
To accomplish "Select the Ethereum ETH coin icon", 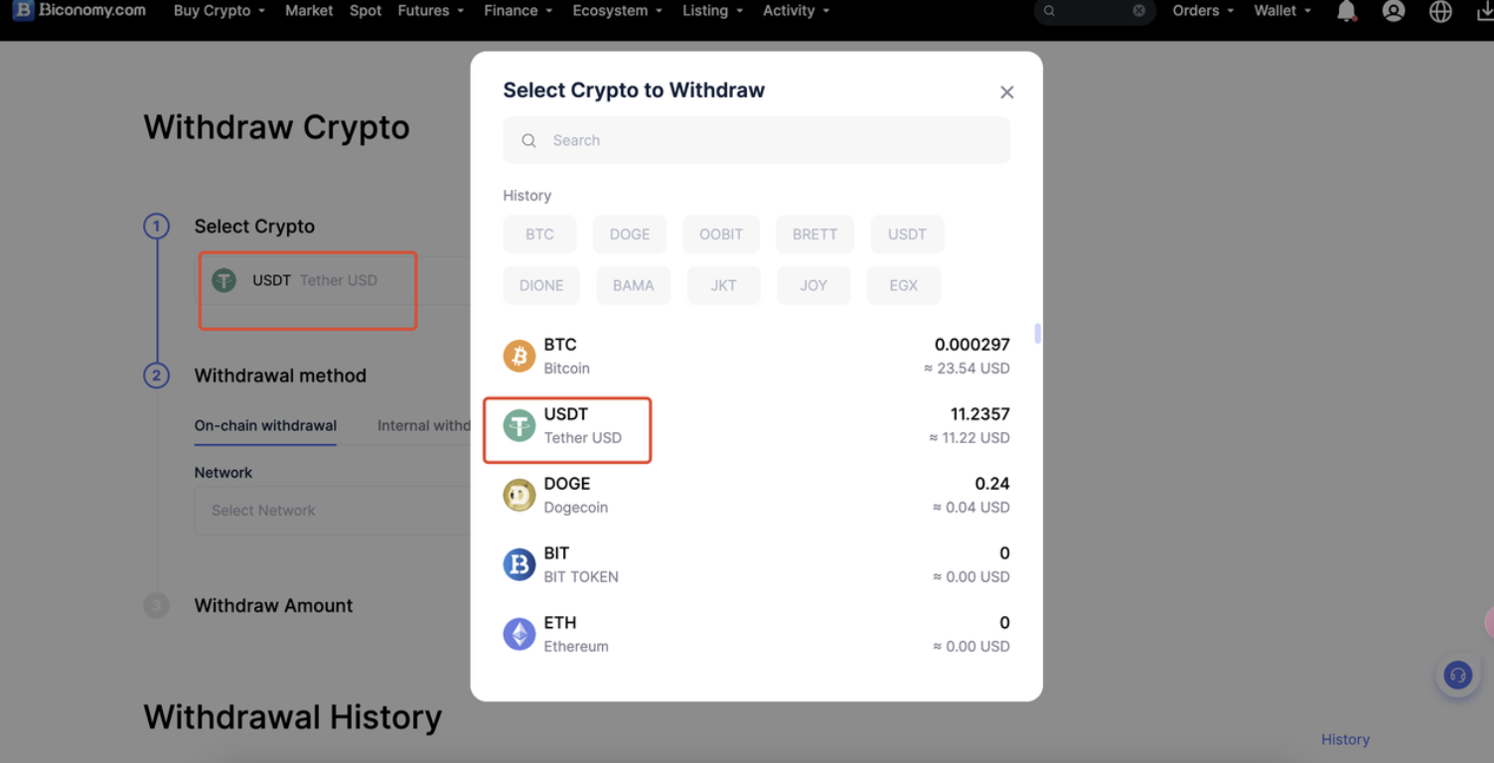I will 519,634.
